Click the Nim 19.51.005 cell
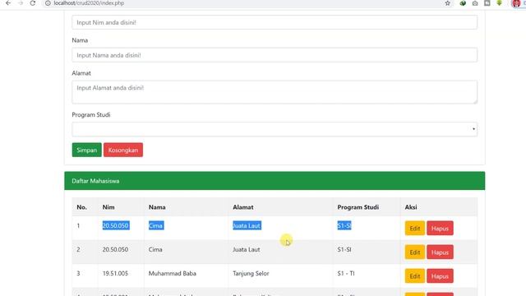The width and height of the screenshot is (526, 296). click(115, 273)
